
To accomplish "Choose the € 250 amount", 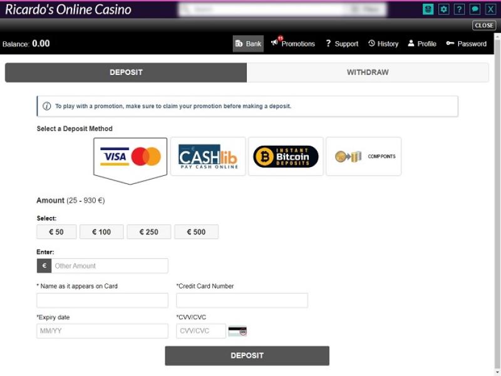I will [149, 232].
